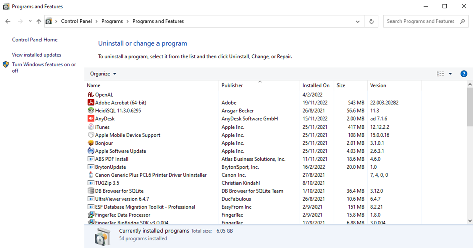Click the Control Panel icon in address bar
This screenshot has height=248, width=473.
click(49, 21)
